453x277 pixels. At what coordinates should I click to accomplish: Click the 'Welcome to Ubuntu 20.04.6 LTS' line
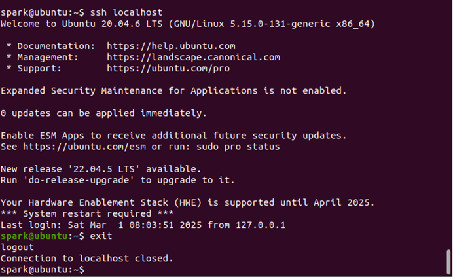click(188, 24)
